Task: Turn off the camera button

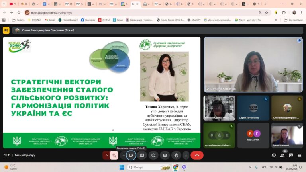Action: point(131,155)
